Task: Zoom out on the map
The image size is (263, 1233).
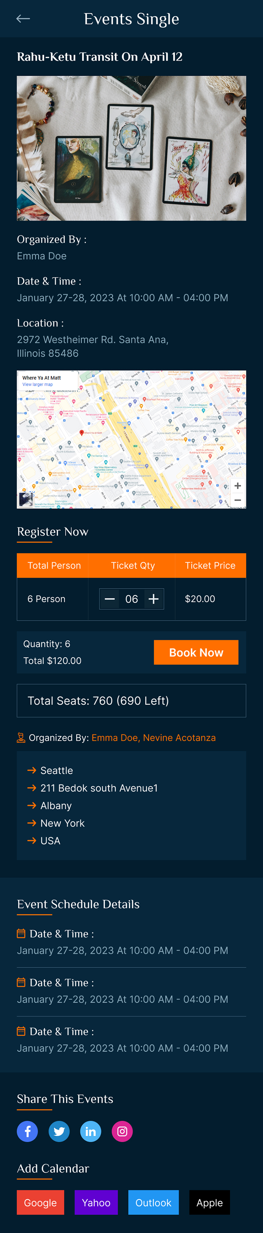Action: pos(237,500)
